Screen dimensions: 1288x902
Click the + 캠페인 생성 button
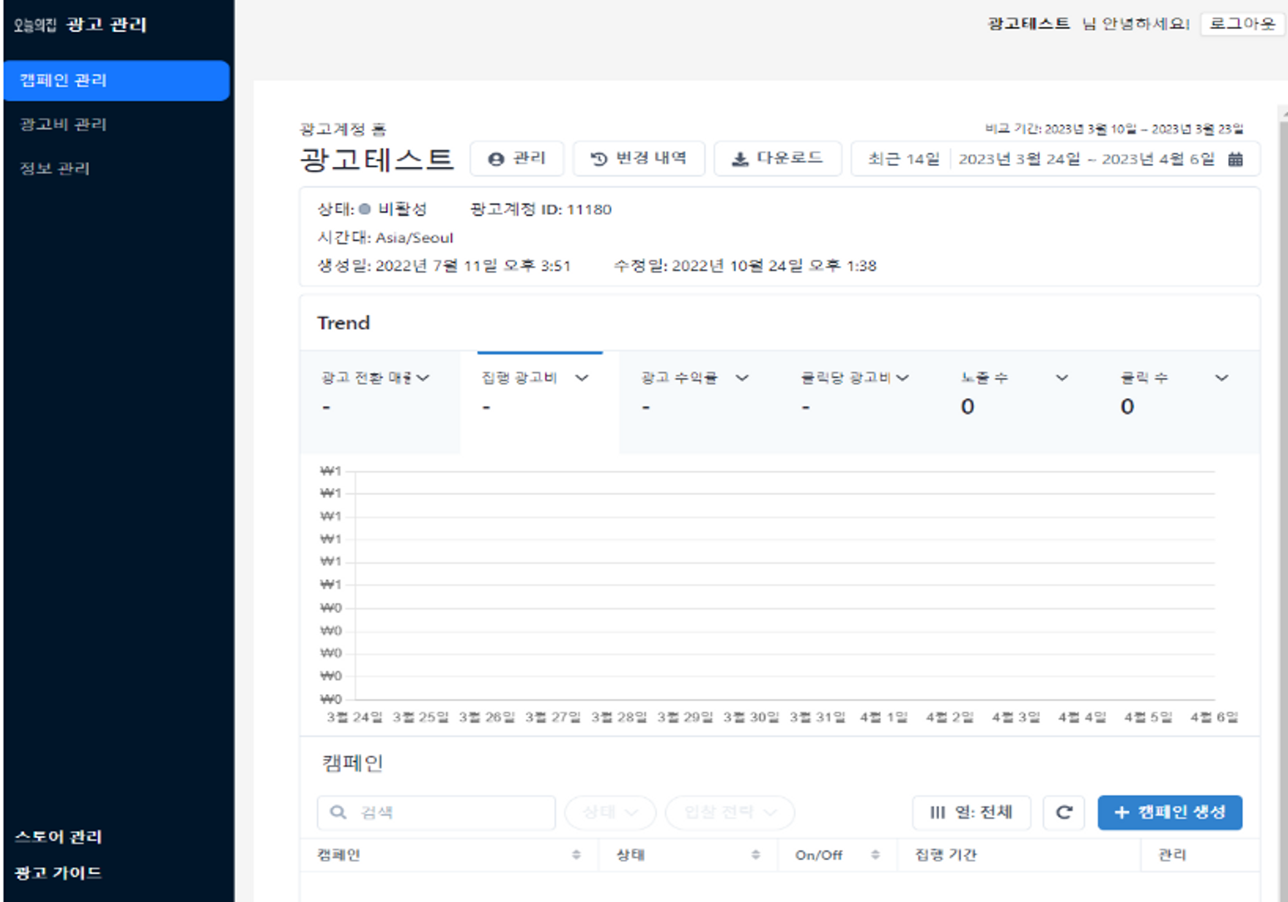1170,813
